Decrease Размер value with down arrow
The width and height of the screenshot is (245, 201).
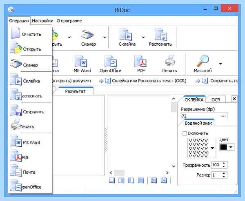(224, 177)
